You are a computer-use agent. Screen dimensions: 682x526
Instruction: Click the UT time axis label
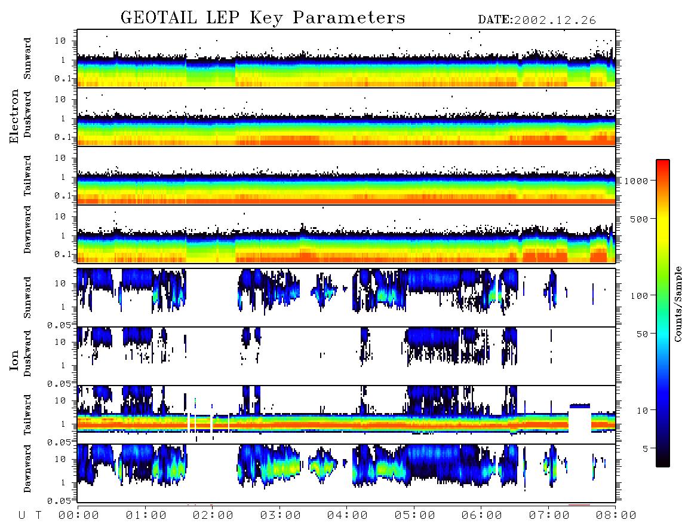point(30,515)
